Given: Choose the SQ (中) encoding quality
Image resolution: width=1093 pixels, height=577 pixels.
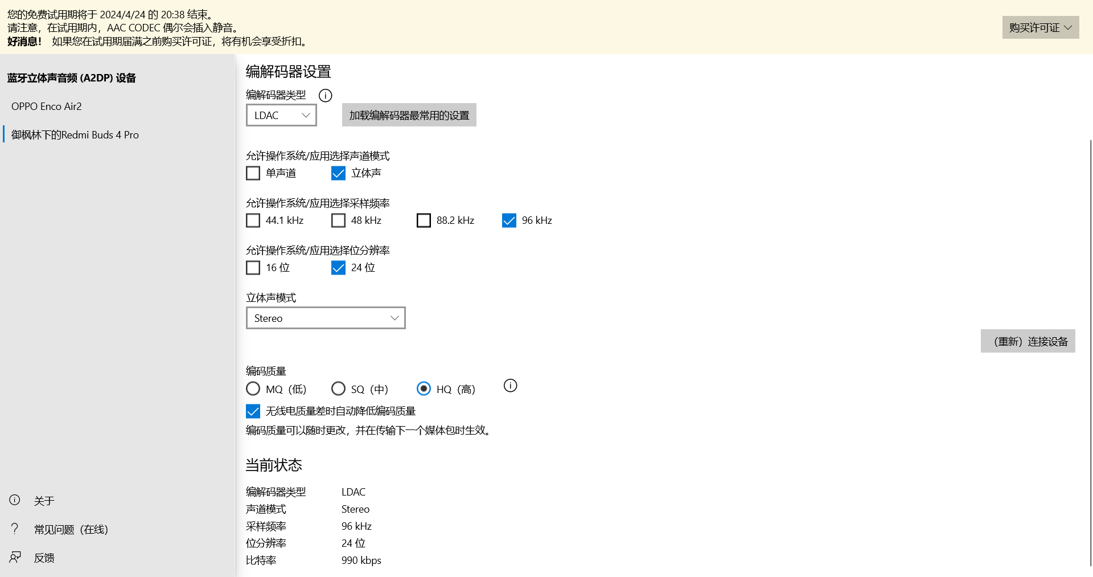Looking at the screenshot, I should click(338, 388).
